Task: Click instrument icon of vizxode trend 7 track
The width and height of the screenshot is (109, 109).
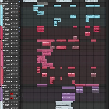Action: coord(4,98)
